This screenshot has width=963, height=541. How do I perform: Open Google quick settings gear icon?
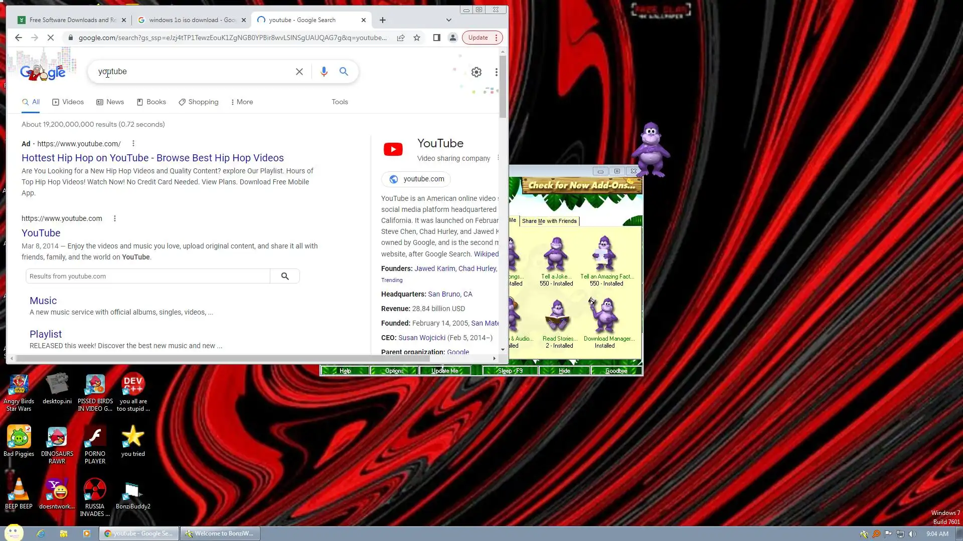[476, 72]
